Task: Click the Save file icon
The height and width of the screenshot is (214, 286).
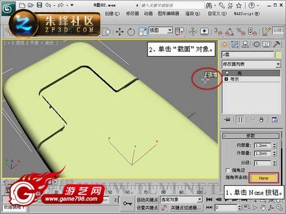Action: (x=39, y=5)
